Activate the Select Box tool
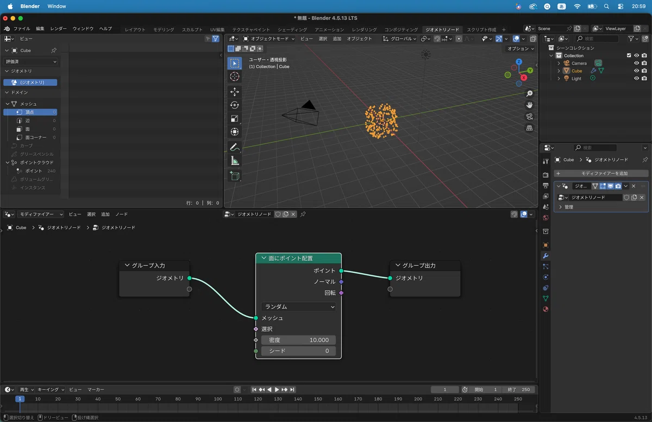Screen dimensions: 652x422 coord(235,63)
